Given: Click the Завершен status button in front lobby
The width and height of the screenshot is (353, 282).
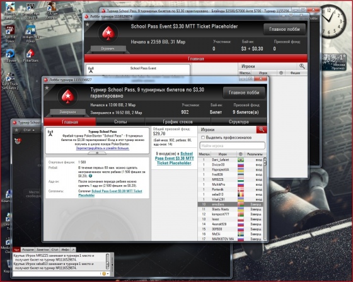Looking at the screenshot, I should (x=67, y=112).
